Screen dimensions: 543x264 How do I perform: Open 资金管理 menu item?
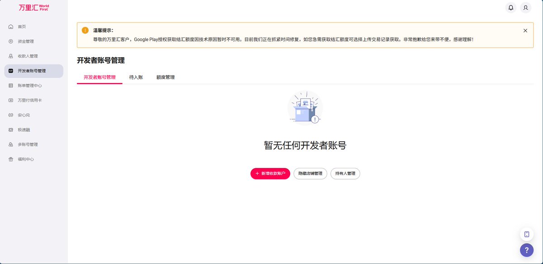click(x=34, y=42)
